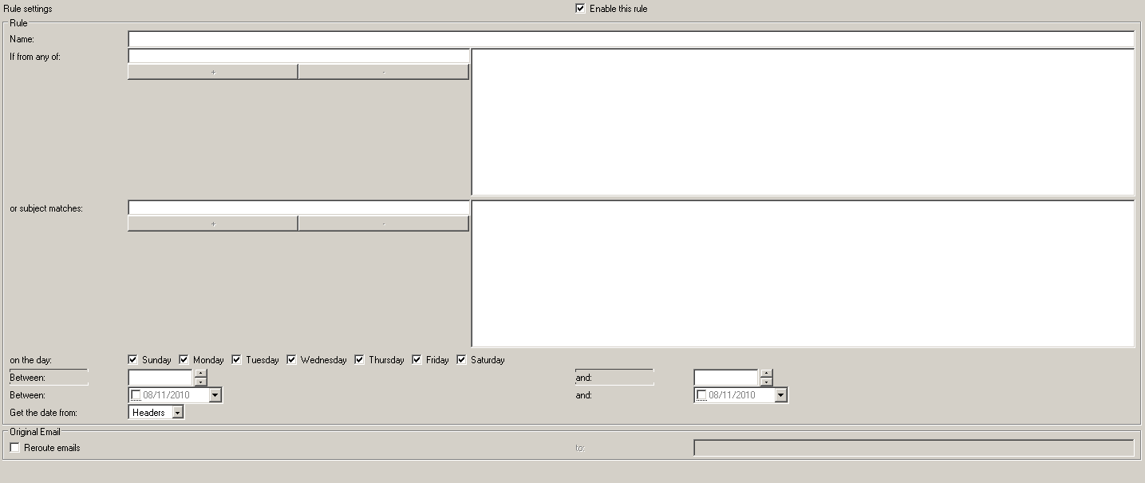Increase the first Between time spinner

200,373
